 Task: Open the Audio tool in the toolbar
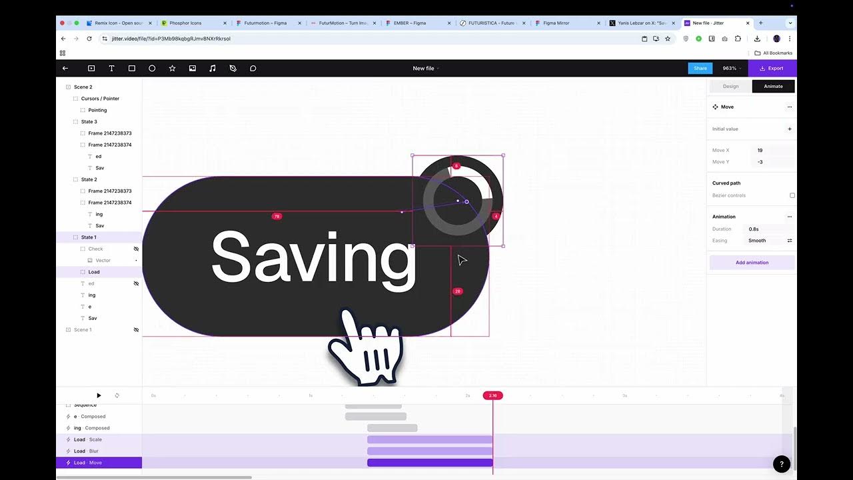coord(212,68)
